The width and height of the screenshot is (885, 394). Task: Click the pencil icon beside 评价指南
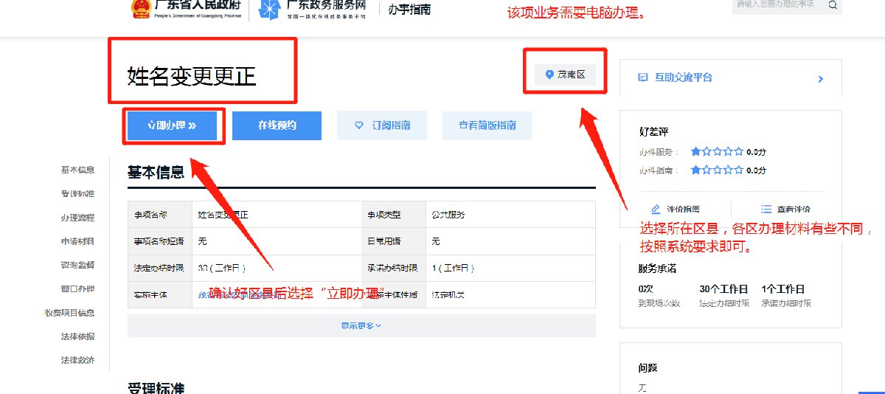[656, 209]
